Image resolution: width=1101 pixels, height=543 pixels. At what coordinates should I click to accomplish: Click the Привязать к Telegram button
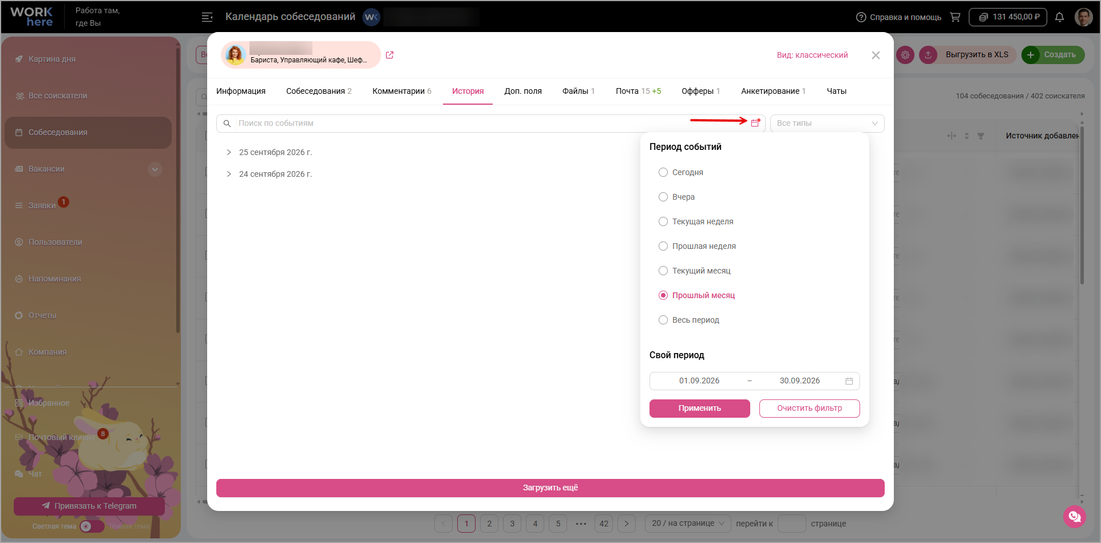[89, 506]
